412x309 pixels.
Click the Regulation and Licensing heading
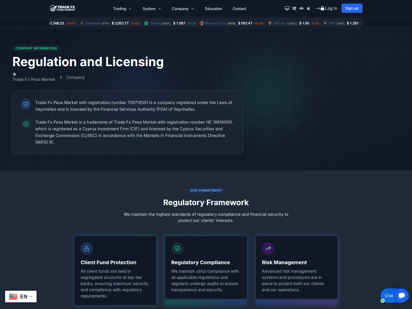(x=88, y=62)
